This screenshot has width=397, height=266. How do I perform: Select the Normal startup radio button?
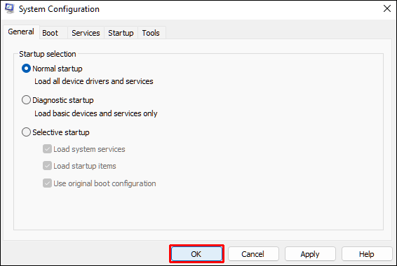click(26, 69)
